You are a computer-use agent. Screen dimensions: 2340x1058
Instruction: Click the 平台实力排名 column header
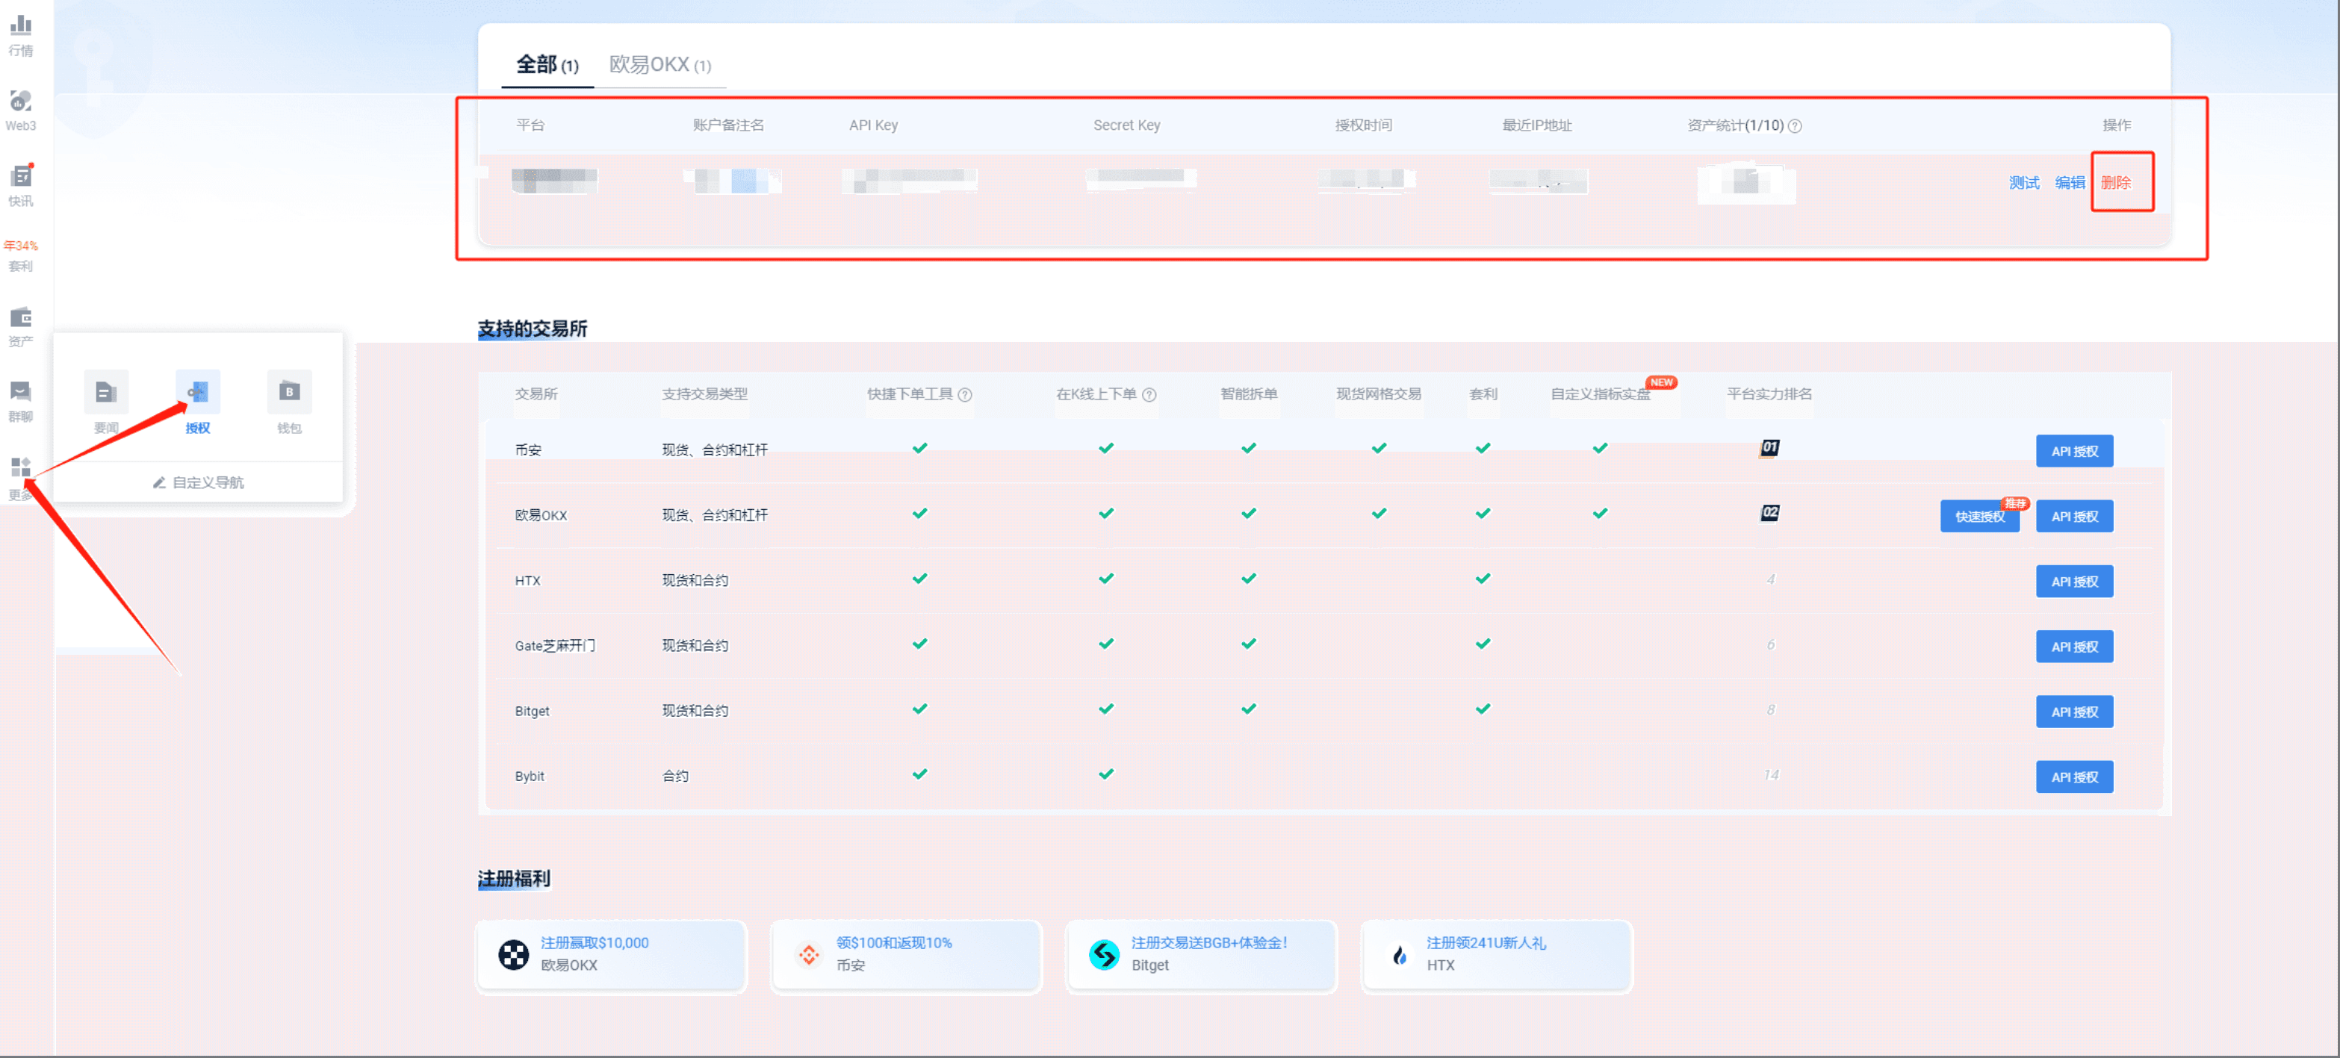[x=1769, y=394]
